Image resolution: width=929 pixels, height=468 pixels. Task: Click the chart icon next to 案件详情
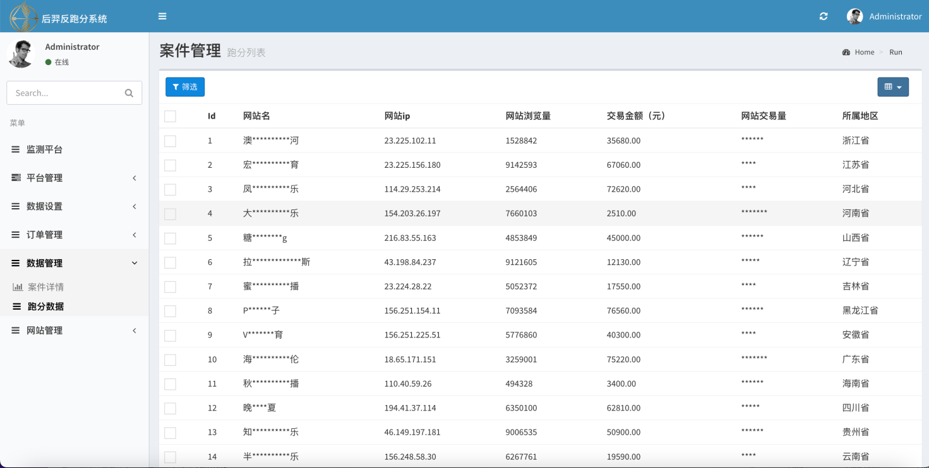click(x=18, y=287)
